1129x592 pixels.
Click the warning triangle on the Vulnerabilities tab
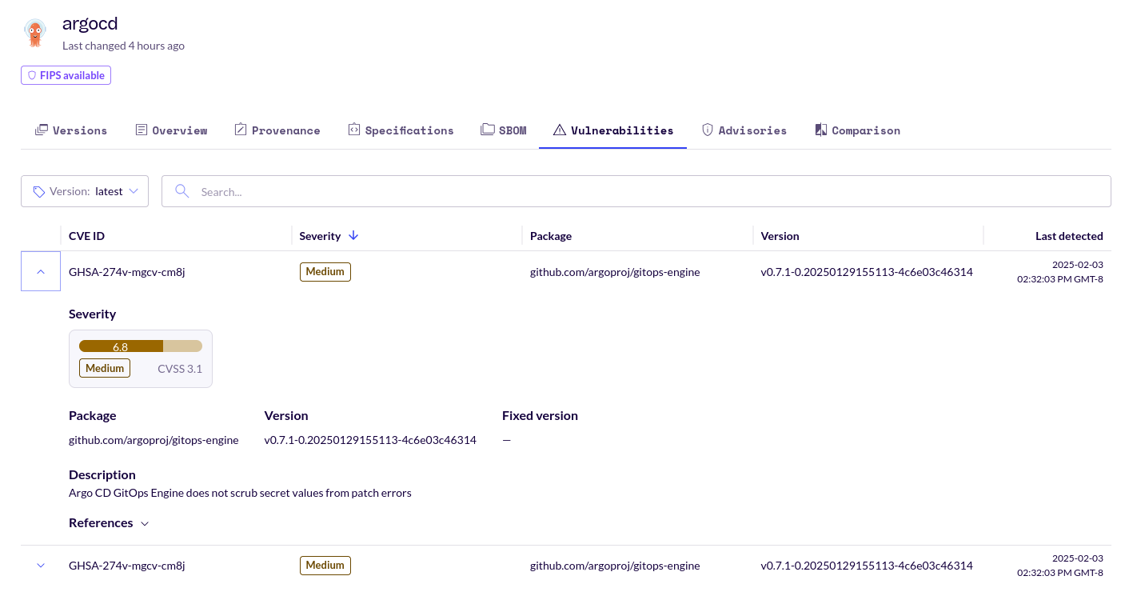(x=560, y=129)
